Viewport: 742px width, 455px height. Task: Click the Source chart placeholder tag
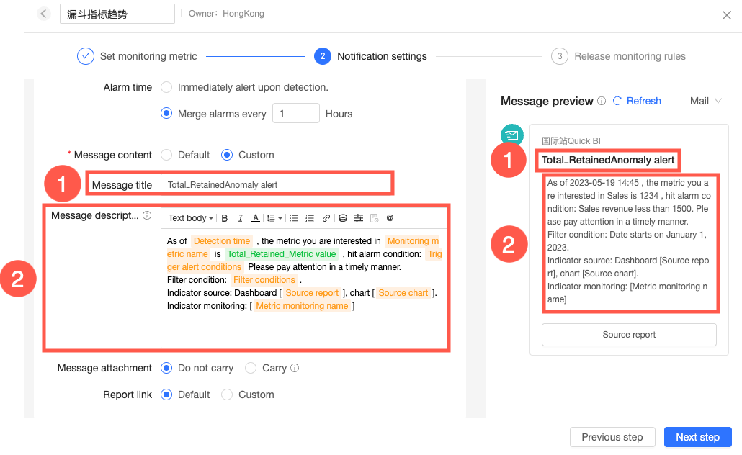pos(403,293)
